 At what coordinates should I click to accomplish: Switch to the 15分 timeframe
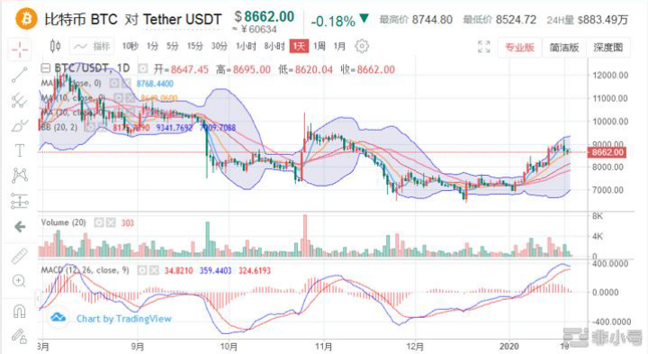194,46
